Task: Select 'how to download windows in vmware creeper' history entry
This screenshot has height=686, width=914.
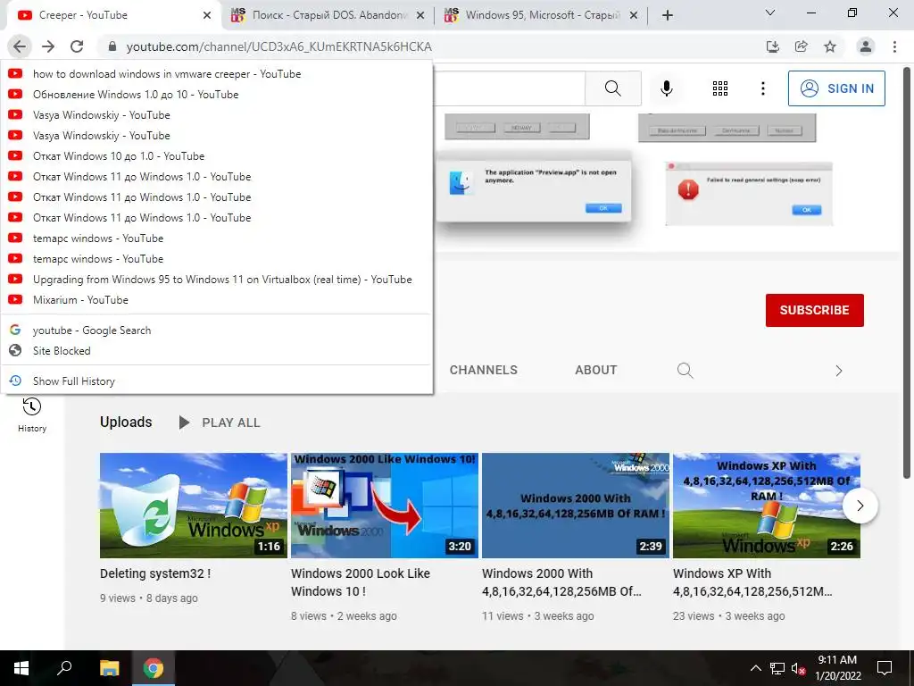Action: 217,74
